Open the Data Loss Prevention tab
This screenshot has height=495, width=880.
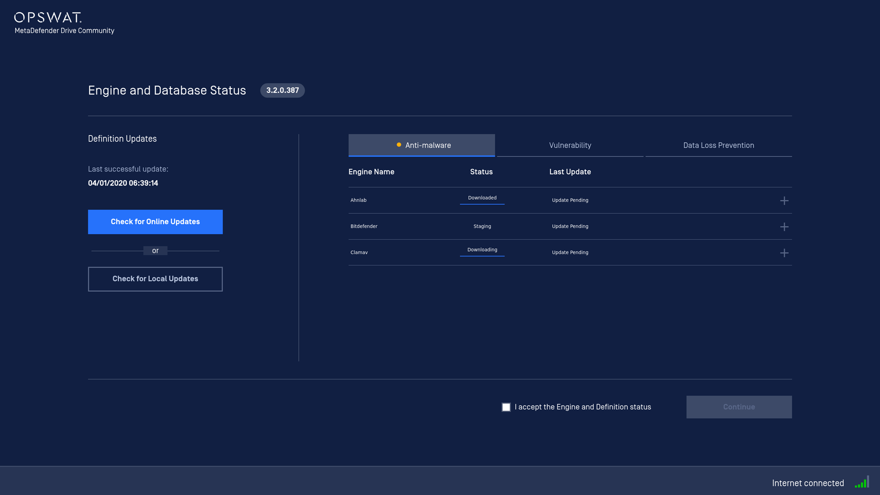coord(718,145)
